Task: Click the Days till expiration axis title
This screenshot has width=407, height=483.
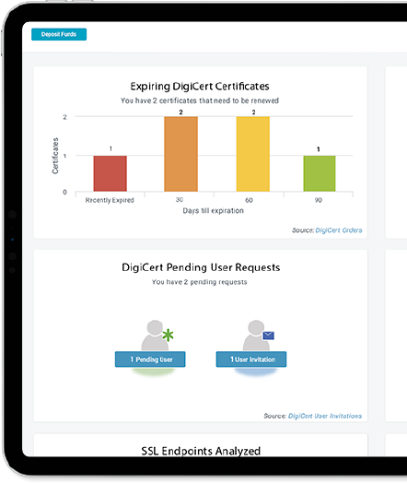Action: [x=214, y=211]
